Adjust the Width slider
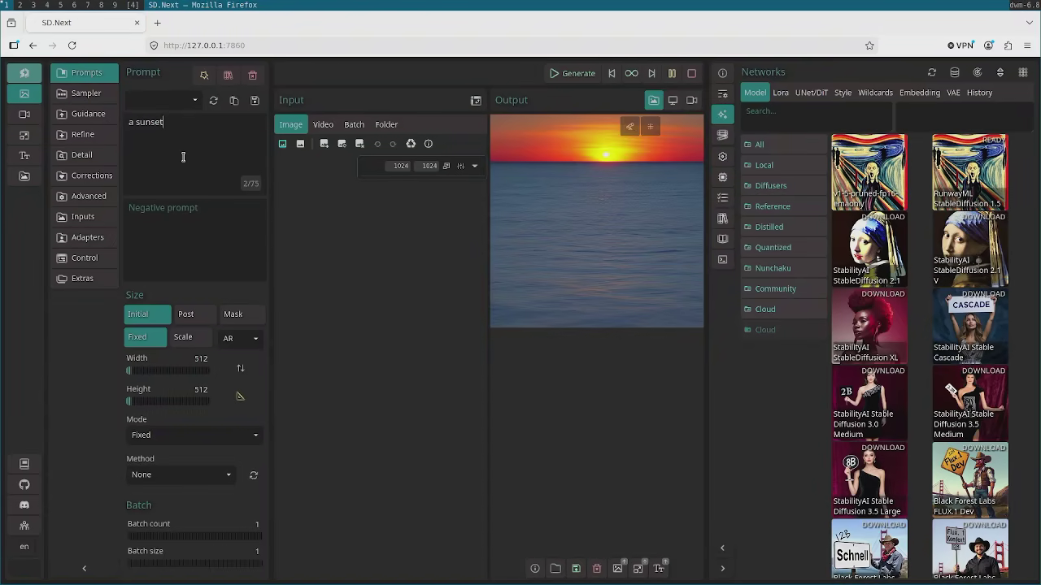This screenshot has height=585, width=1041. pos(168,370)
